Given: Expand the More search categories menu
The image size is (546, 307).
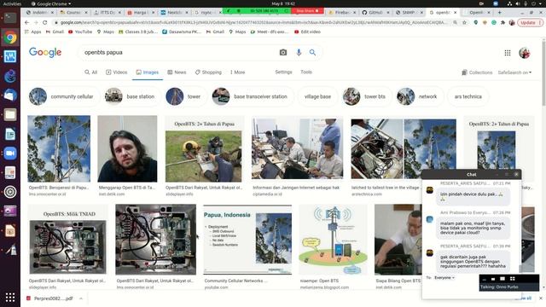Looking at the screenshot, I should click(x=237, y=72).
